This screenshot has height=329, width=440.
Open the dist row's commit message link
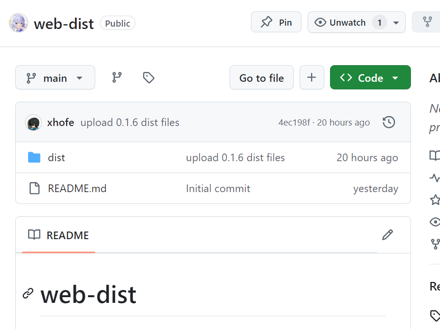coord(235,157)
